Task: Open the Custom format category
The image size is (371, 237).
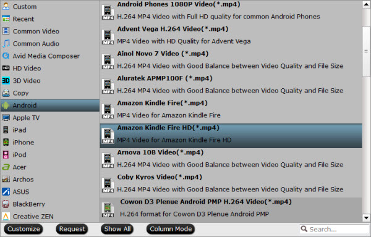Action: [50, 7]
